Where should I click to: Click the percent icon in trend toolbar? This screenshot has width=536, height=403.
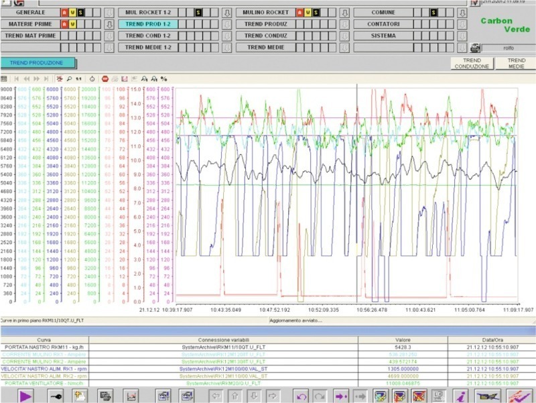pos(163,78)
